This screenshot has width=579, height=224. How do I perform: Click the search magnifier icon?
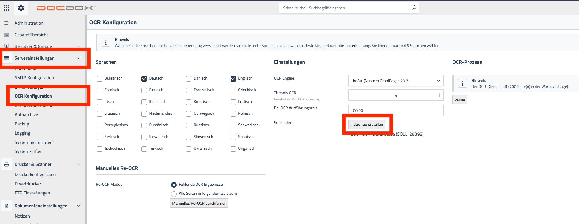pos(414,8)
